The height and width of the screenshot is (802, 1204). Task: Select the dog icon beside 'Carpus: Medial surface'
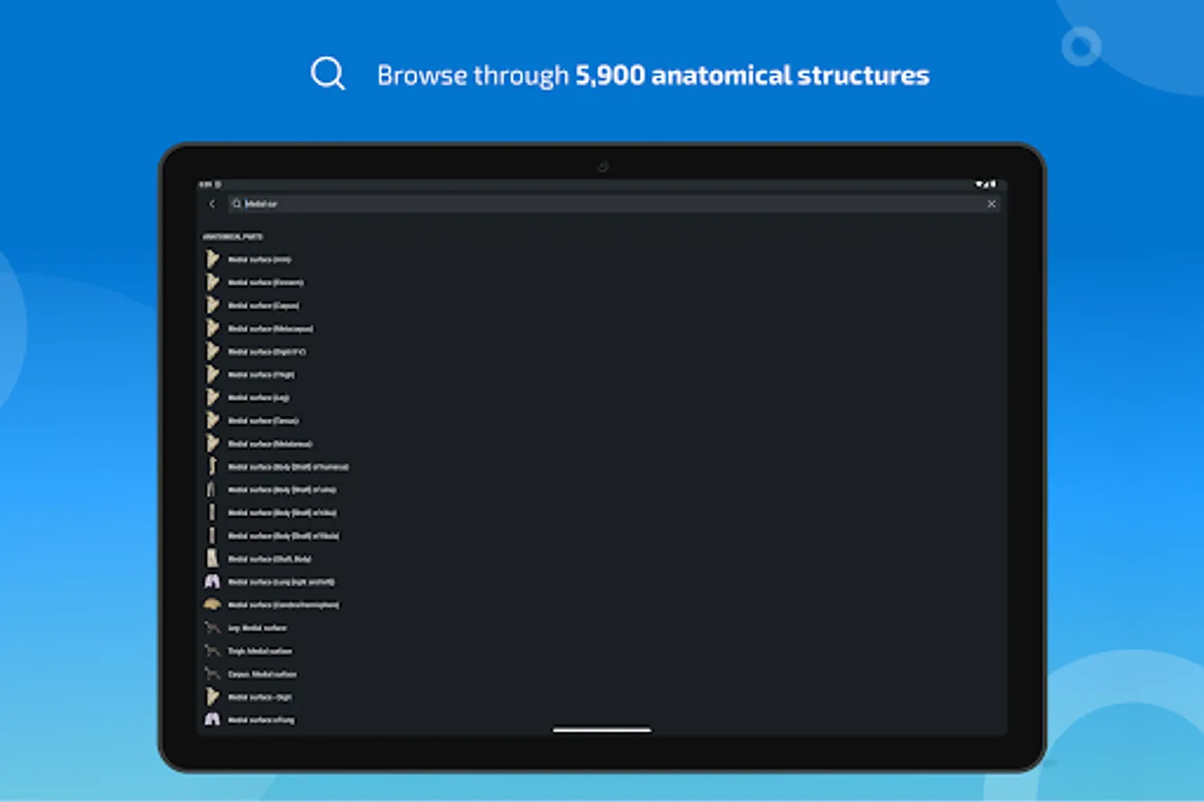pyautogui.click(x=212, y=675)
